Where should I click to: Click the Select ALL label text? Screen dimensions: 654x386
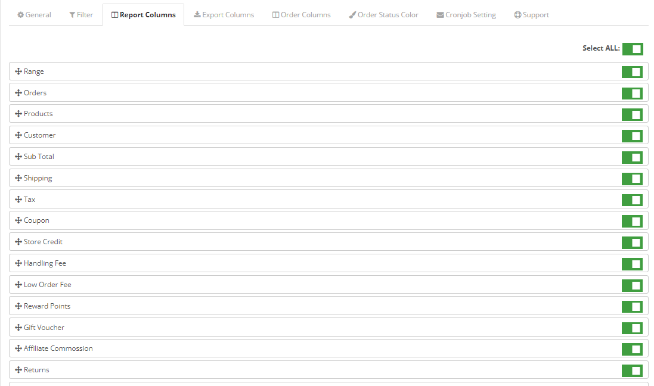click(601, 48)
